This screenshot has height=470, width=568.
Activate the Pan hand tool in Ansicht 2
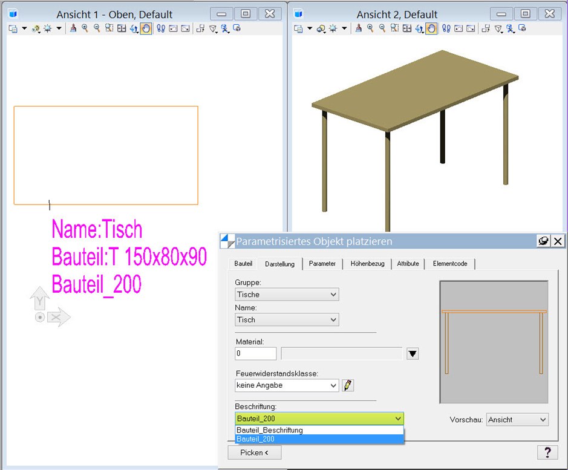click(431, 28)
